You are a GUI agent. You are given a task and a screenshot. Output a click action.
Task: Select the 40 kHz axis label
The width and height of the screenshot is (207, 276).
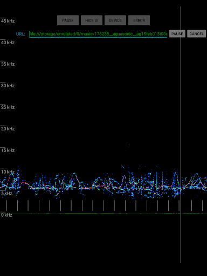pos(8,43)
